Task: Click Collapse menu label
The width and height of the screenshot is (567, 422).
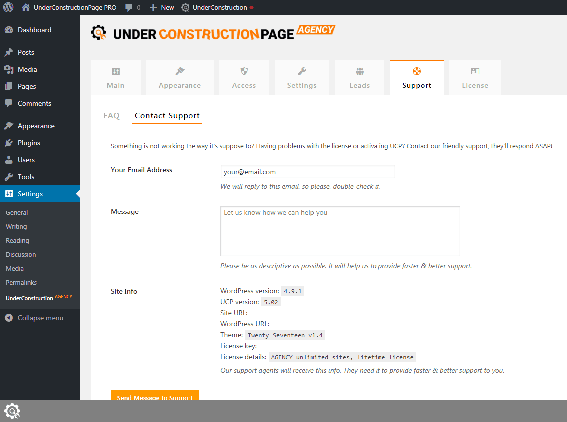Action: [40, 318]
